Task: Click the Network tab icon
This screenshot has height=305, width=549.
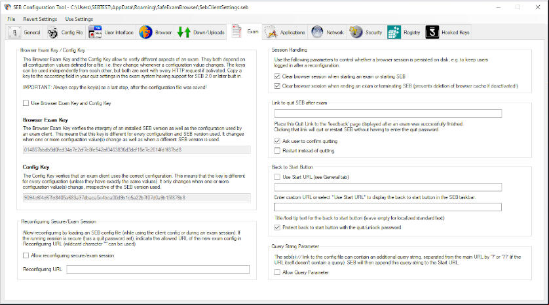Action: [x=317, y=32]
